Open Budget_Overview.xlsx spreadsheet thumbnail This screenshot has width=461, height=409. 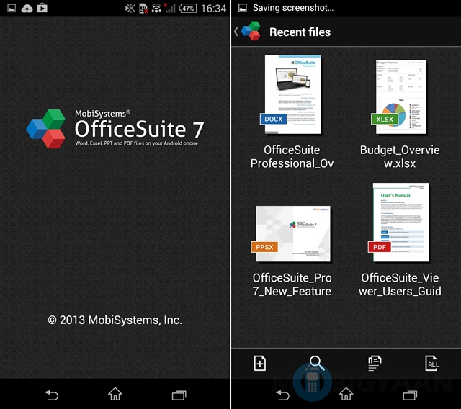tap(399, 97)
